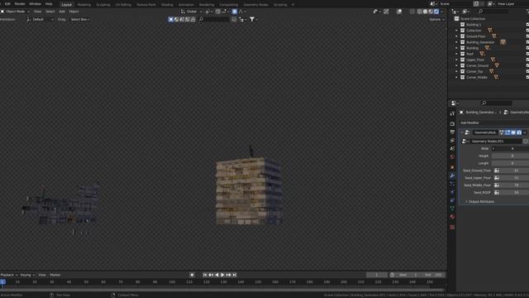529x298 pixels.
Task: Click the filter funnel icon in viewport header
Action: pos(252,20)
